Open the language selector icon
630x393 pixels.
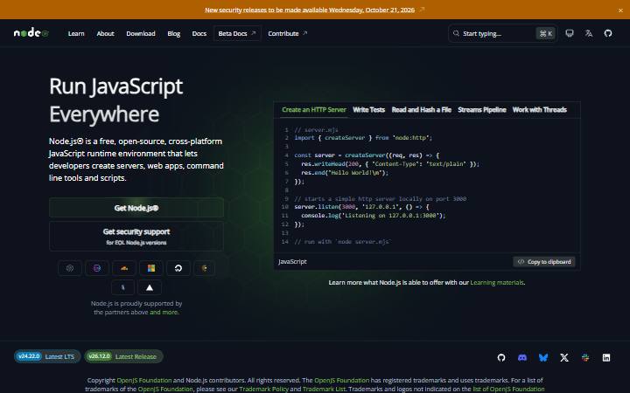tap(589, 33)
